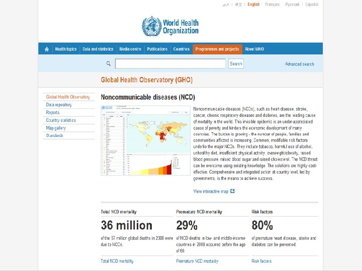Click Total NCD mortality column heading
Screen dimensions: 362x271
(x=119, y=212)
